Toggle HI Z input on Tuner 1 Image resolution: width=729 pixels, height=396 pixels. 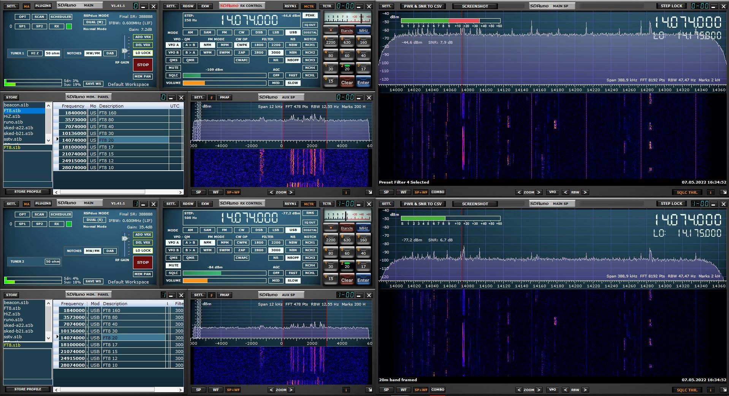pos(35,53)
